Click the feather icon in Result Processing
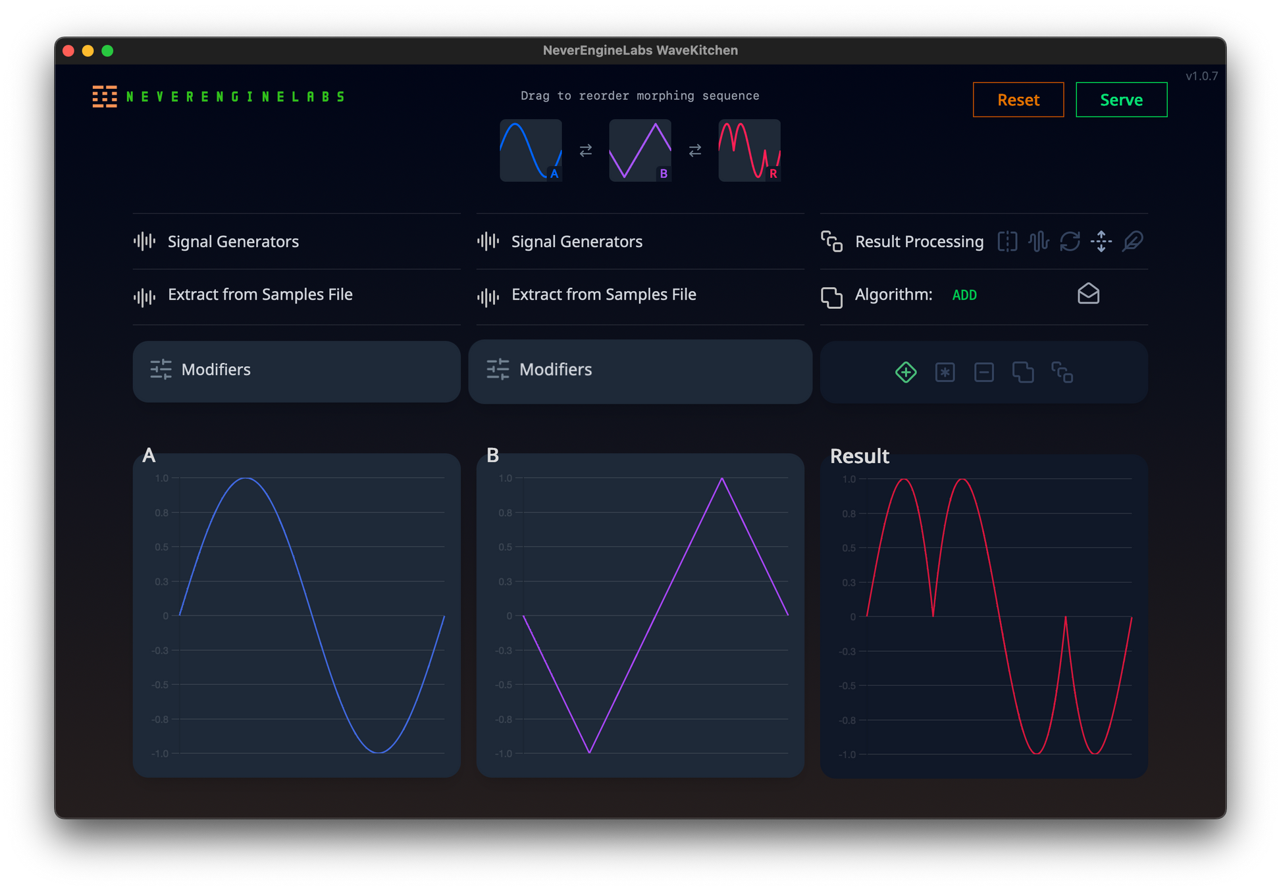This screenshot has height=891, width=1281. (1132, 241)
